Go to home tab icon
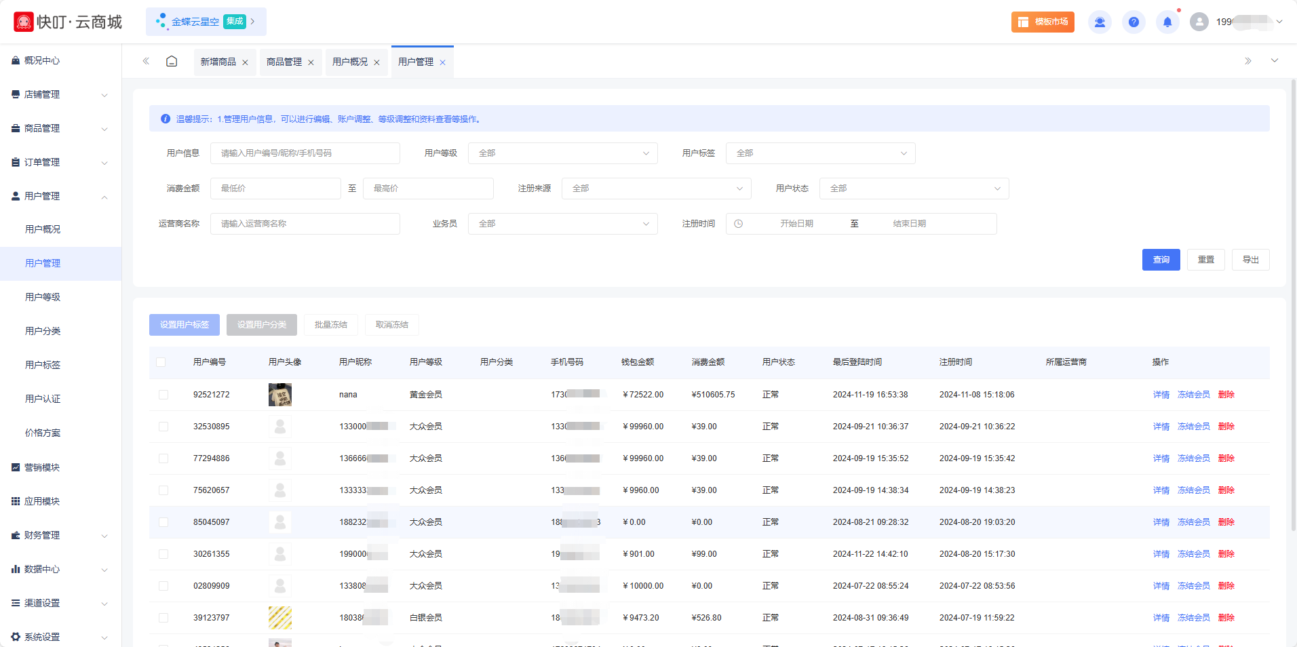The width and height of the screenshot is (1297, 647). click(x=172, y=62)
